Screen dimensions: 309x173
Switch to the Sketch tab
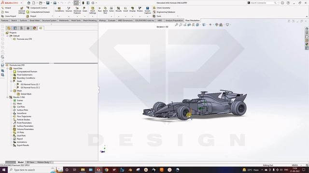pyautogui.click(x=14, y=20)
